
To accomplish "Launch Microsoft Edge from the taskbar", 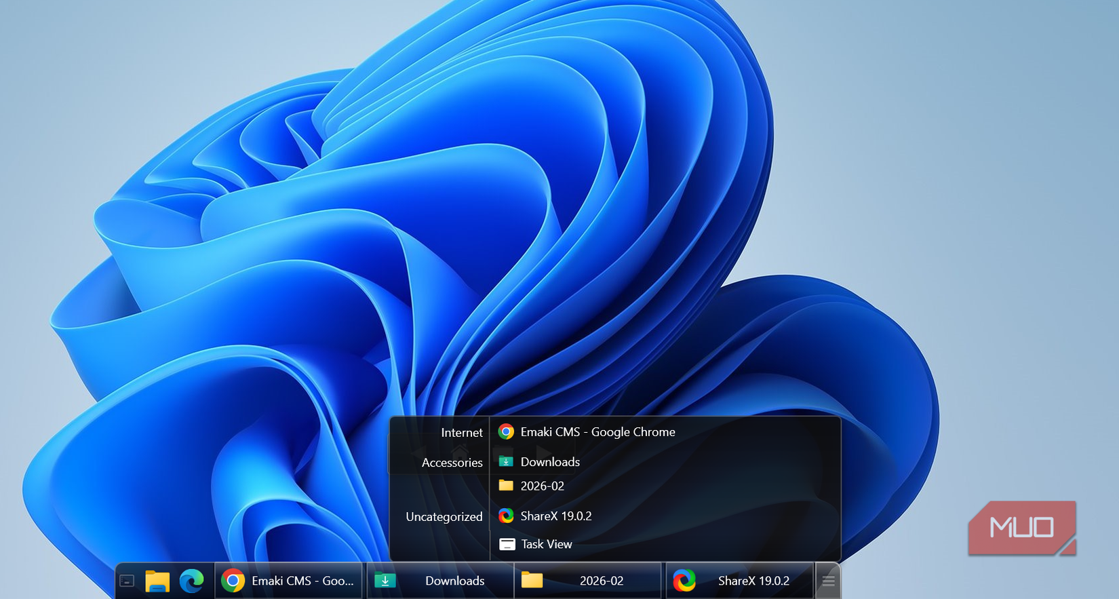I will tap(192, 581).
